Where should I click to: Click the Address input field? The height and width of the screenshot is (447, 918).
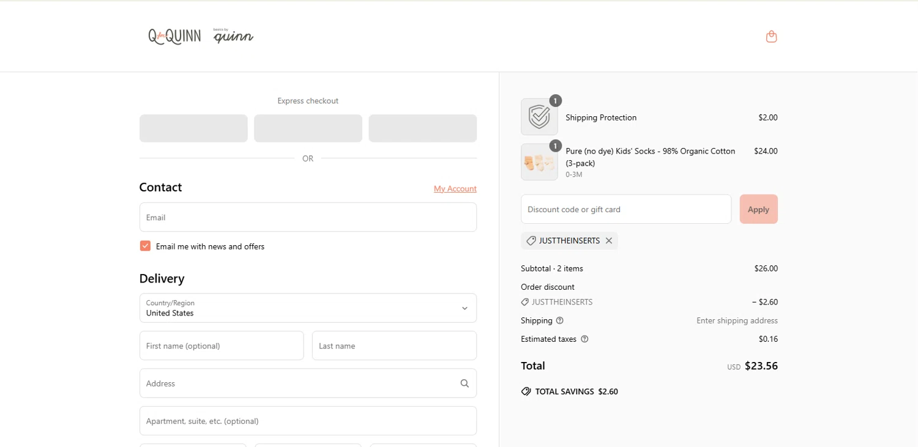coord(308,383)
